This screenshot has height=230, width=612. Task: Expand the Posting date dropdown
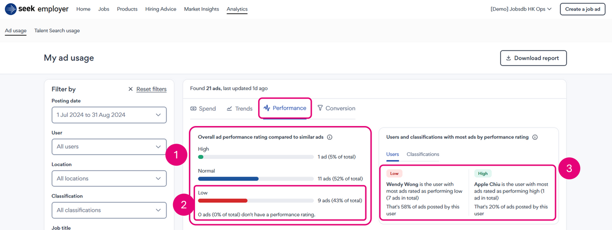pos(109,115)
